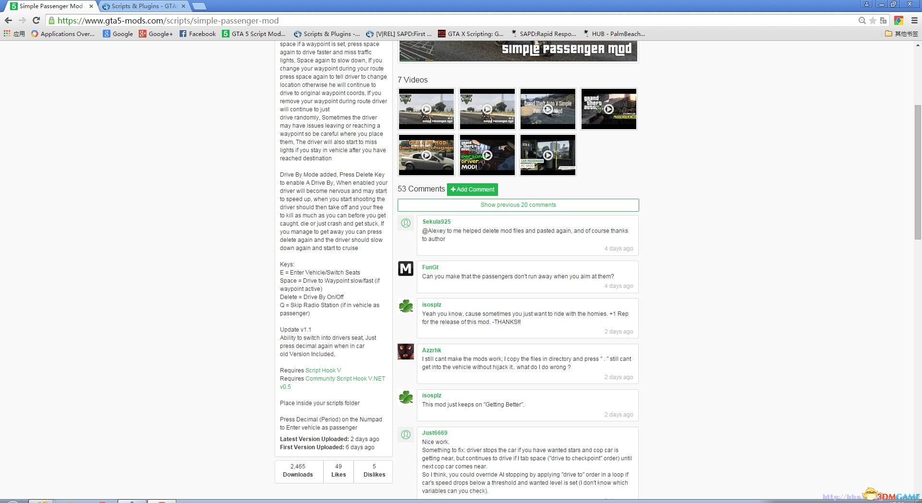This screenshot has height=503, width=922.
Task: Show previous 20 comments
Action: coord(518,205)
